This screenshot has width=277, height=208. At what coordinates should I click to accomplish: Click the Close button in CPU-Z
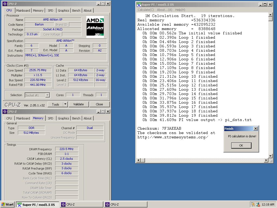point(100,104)
